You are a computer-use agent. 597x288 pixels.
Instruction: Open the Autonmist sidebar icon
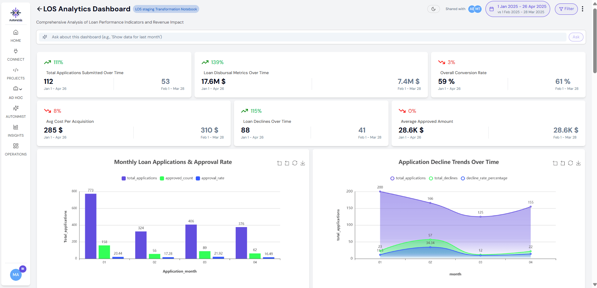pyautogui.click(x=16, y=111)
